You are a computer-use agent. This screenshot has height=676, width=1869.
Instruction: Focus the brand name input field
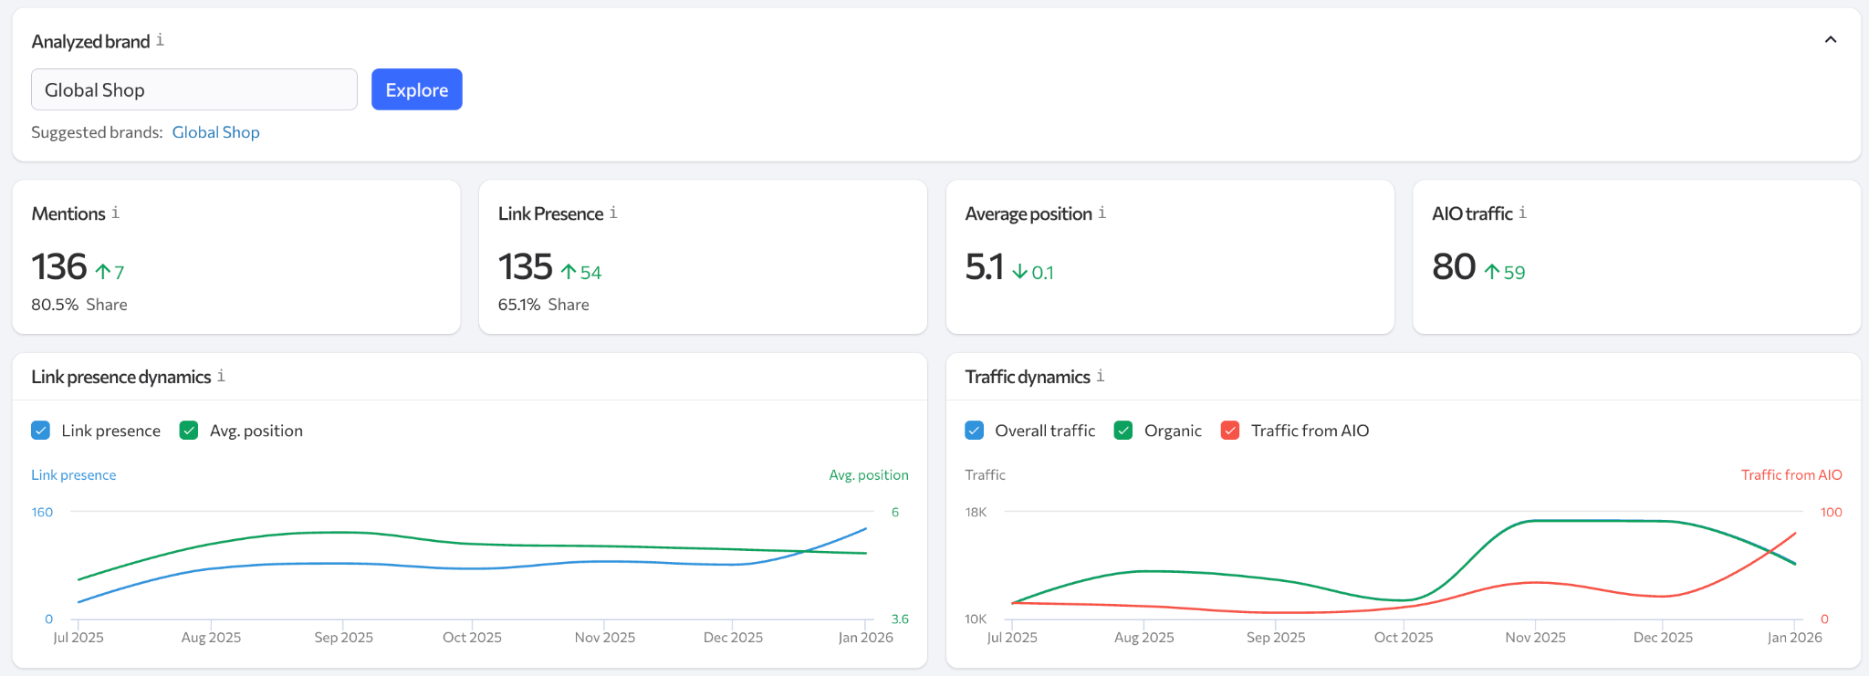193,89
